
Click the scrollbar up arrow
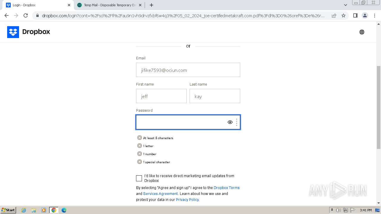point(379,24)
